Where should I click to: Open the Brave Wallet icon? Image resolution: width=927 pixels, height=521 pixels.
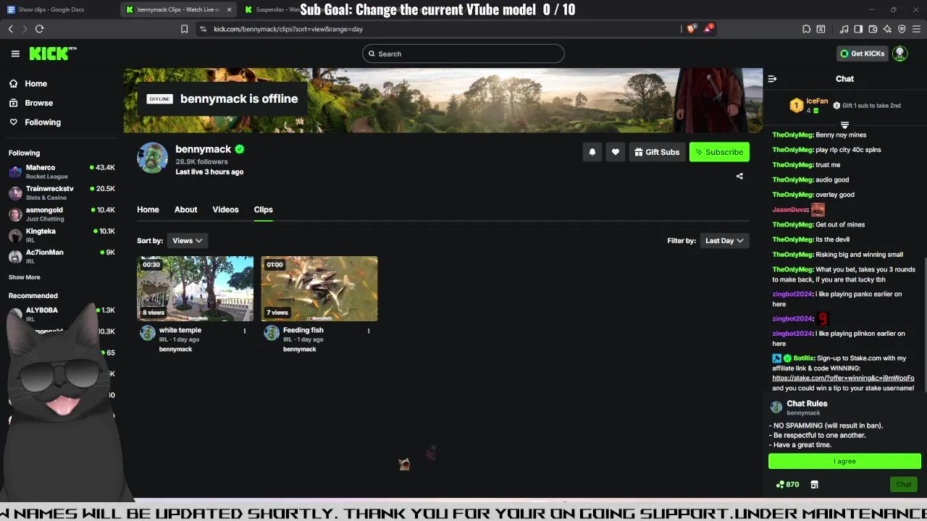tap(873, 29)
